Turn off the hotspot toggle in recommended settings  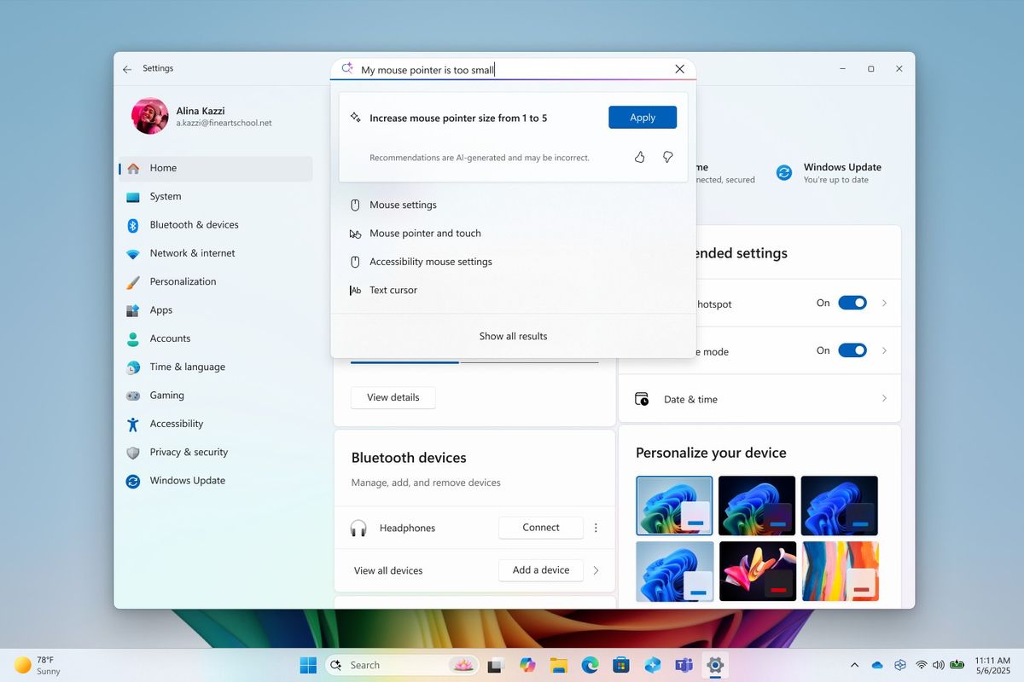coord(852,302)
